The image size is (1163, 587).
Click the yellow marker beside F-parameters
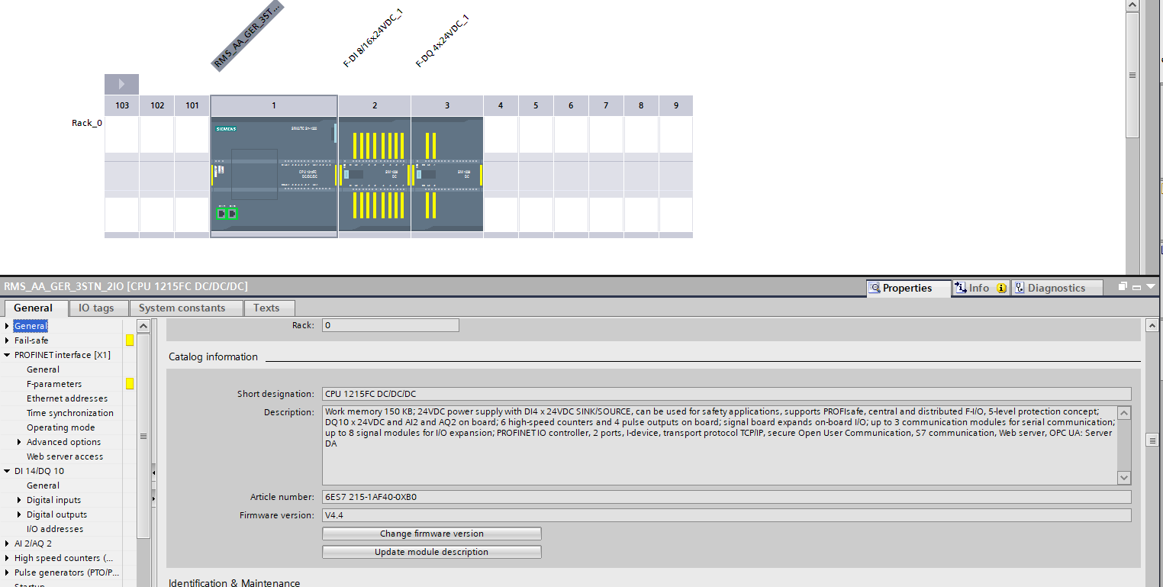(x=130, y=384)
